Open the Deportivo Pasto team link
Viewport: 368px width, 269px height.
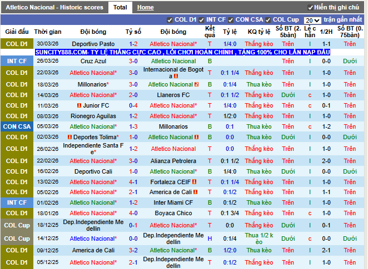[93, 44]
